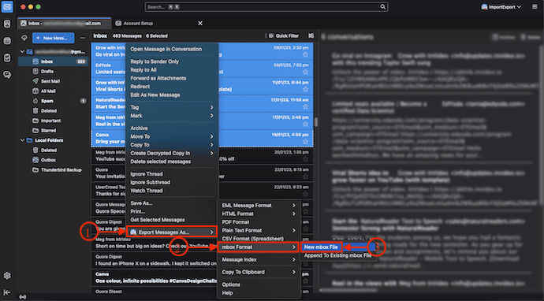
Task: Collapse the Gmail account folder tree
Action: (x=23, y=52)
